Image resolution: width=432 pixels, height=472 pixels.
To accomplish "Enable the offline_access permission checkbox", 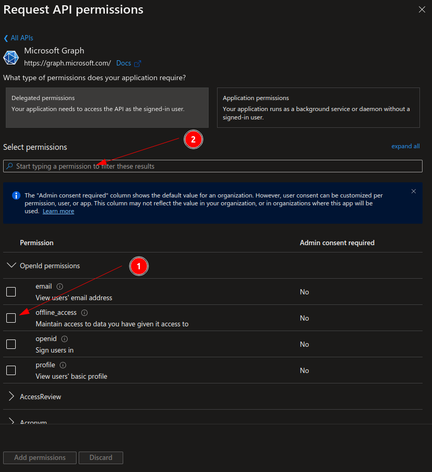I will point(11,318).
